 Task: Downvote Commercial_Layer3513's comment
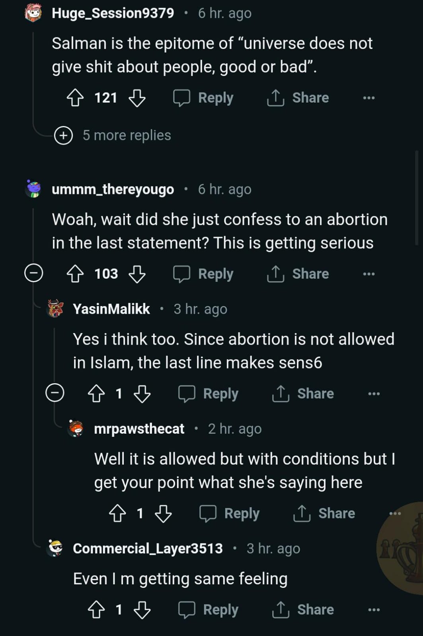click(142, 610)
